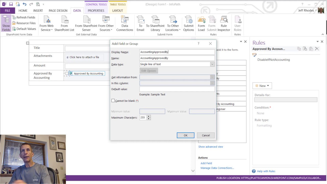Close the Rules task pane

tap(322, 41)
